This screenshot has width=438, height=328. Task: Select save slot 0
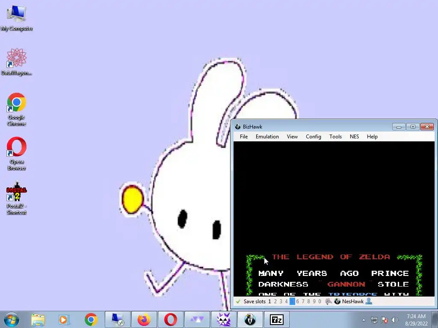[x=320, y=302]
